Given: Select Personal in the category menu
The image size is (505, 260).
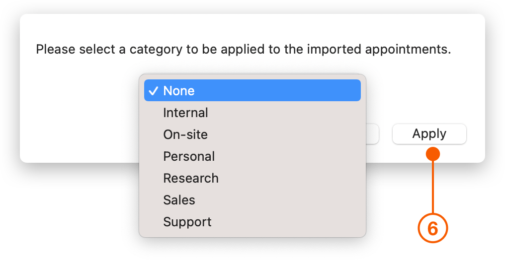Looking at the screenshot, I should [189, 156].
